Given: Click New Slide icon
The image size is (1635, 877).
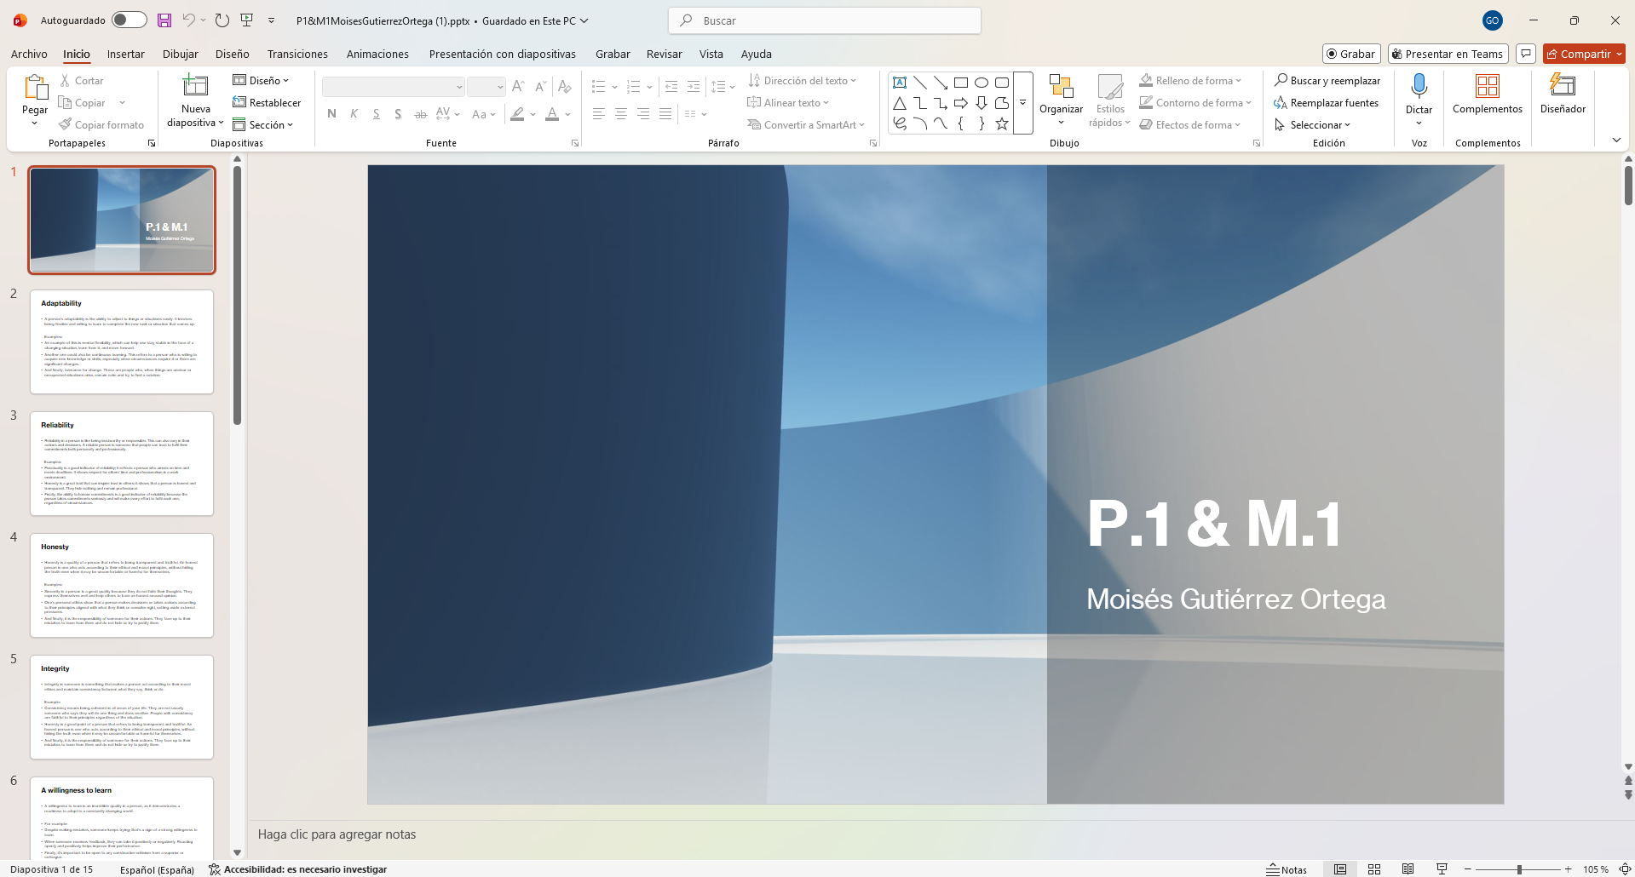Looking at the screenshot, I should [196, 85].
